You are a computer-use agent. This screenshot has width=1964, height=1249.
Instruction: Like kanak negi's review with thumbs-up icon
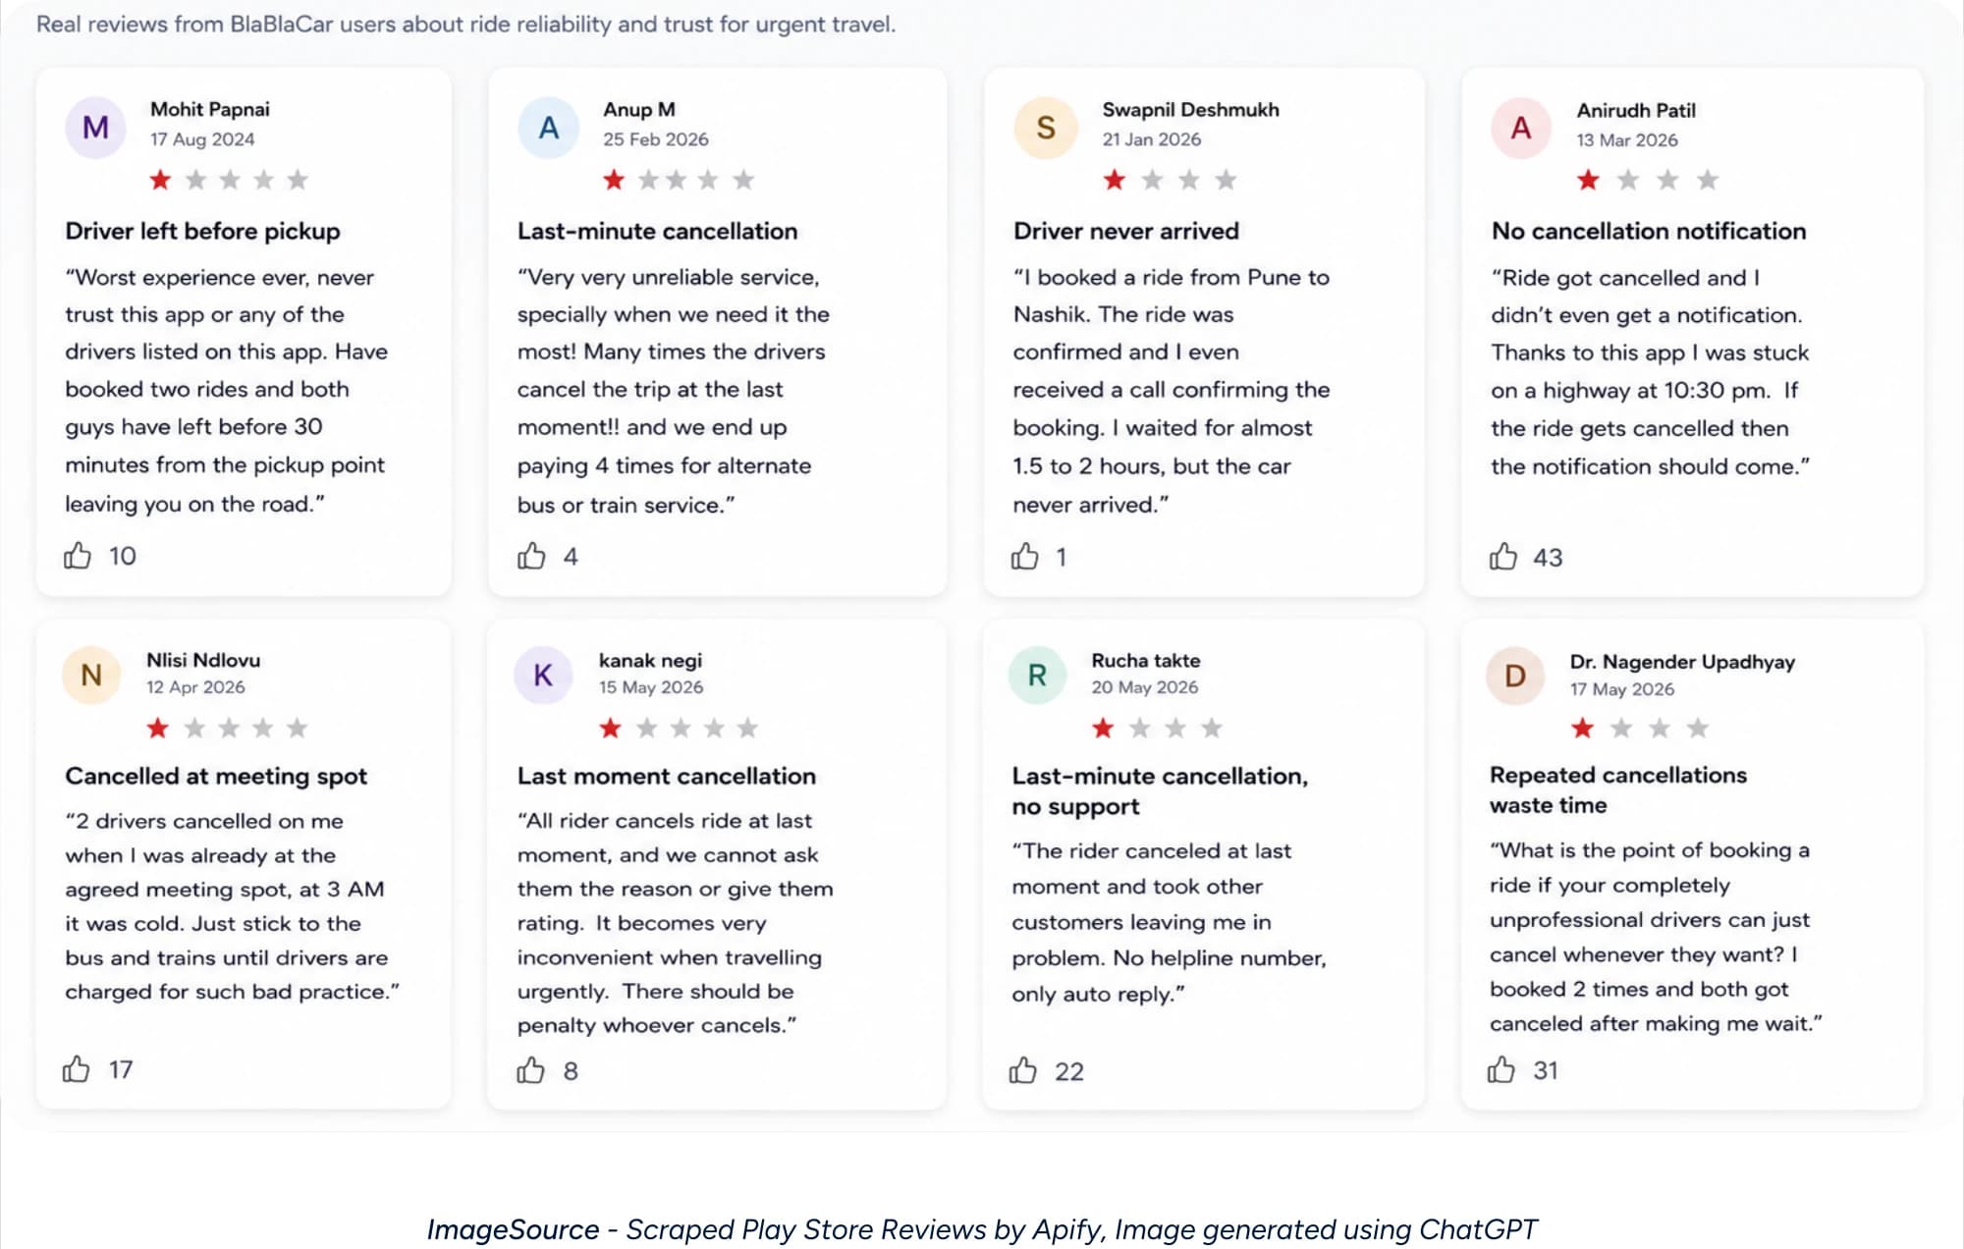(530, 1070)
